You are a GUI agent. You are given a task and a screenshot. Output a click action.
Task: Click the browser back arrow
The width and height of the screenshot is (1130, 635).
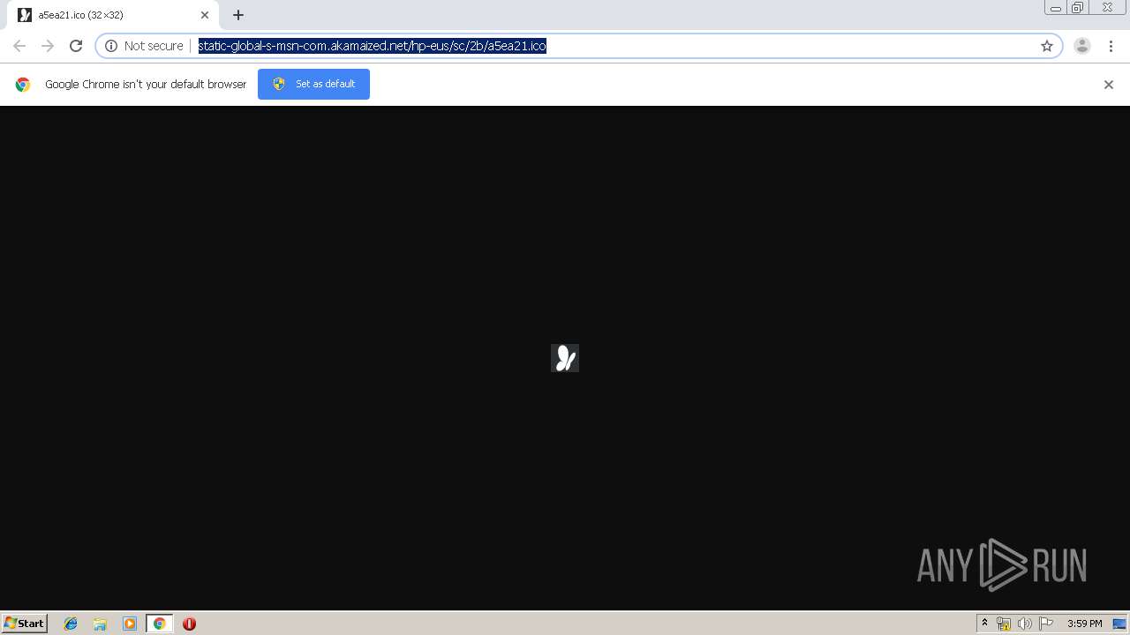(x=19, y=46)
